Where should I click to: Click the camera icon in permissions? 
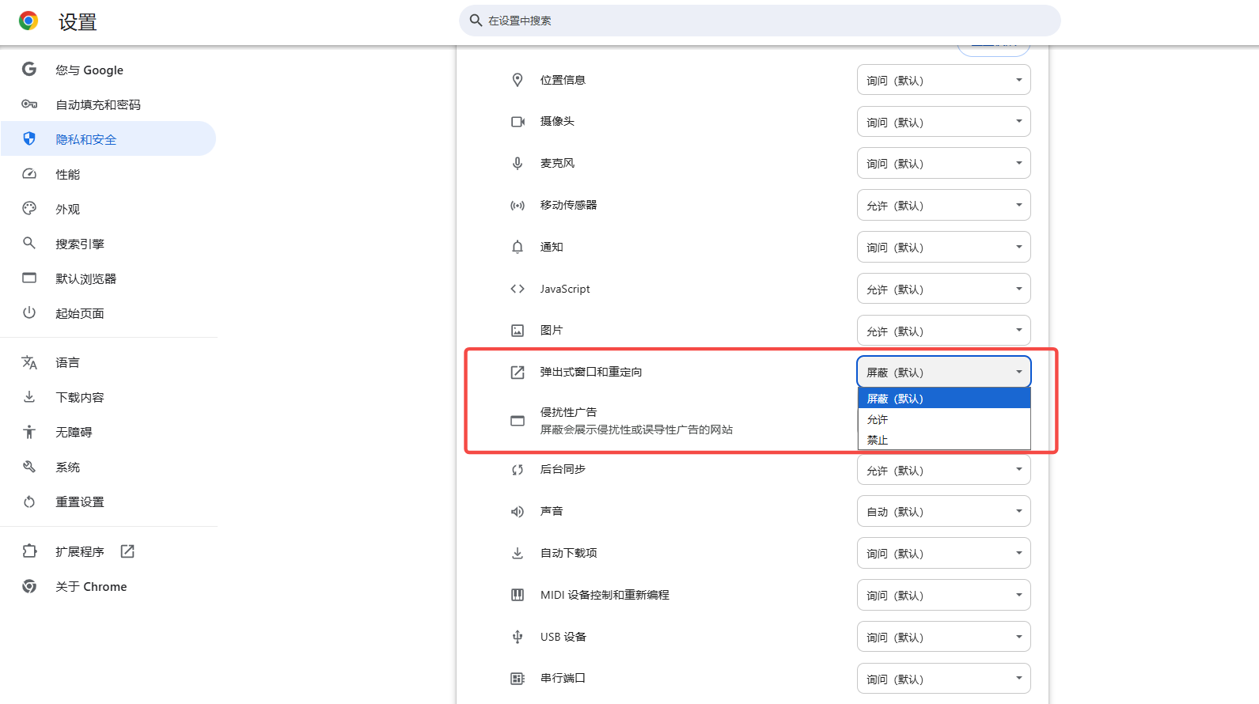coord(518,122)
